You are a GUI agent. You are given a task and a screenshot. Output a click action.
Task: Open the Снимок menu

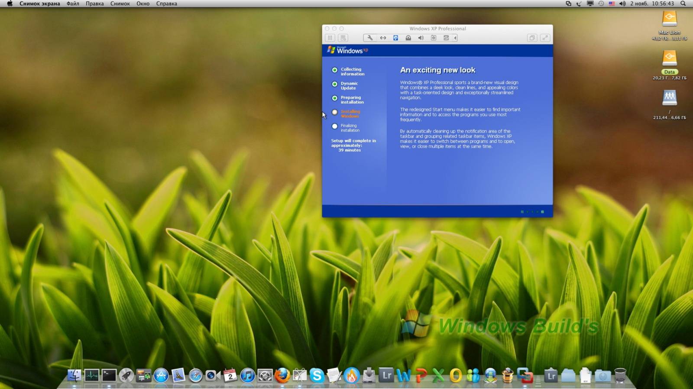[x=120, y=3]
